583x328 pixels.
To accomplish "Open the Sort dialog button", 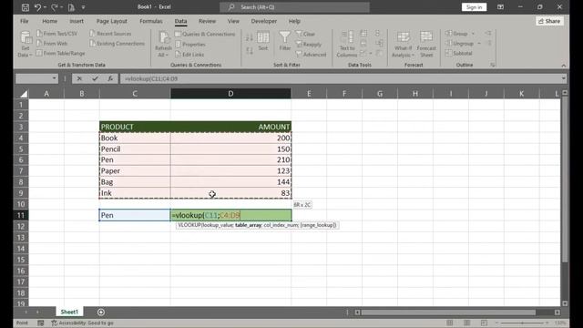I will coord(263,41).
